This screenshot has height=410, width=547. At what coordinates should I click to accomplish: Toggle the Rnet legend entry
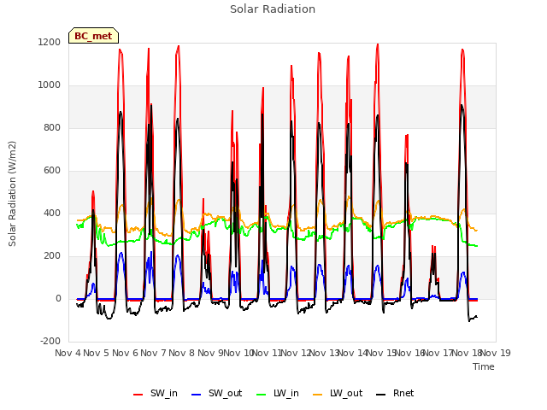395,394
